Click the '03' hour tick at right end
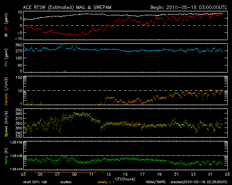 (227, 174)
